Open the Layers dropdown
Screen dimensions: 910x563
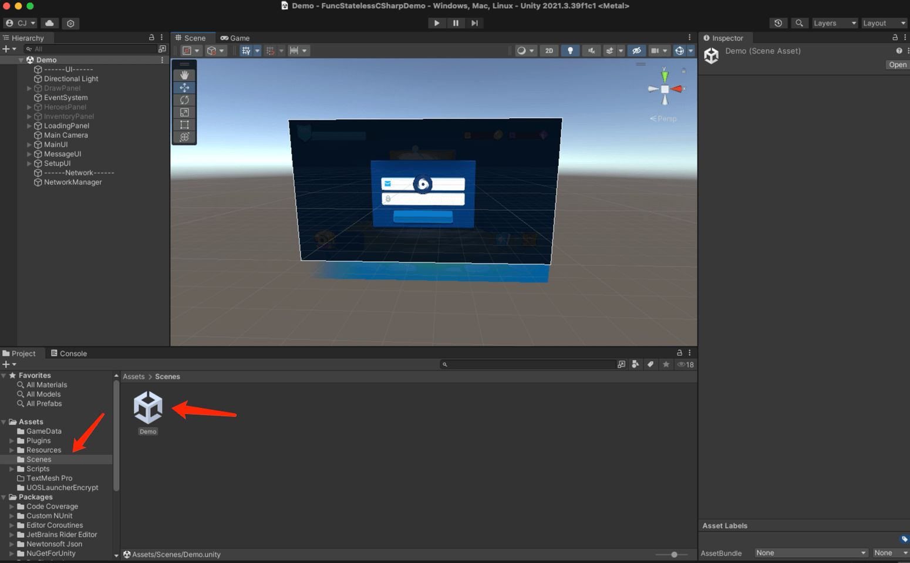(834, 23)
